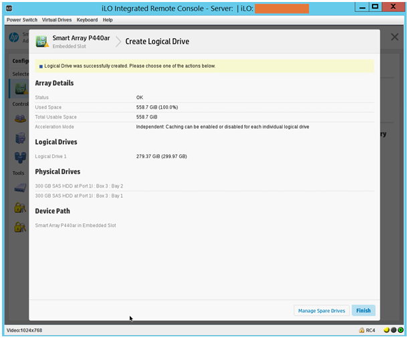Click the first icon under Controller section

20,119
